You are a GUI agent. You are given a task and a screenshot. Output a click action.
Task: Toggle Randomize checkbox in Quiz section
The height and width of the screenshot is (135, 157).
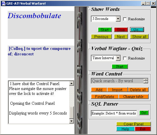[125, 58]
